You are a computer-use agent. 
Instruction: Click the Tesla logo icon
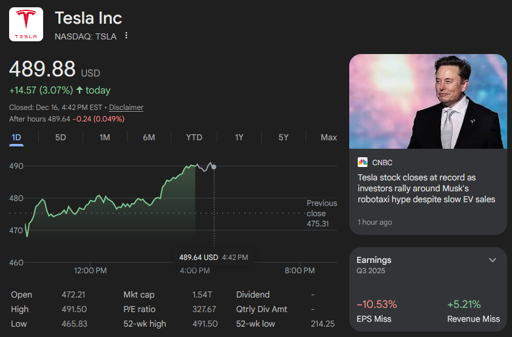[x=26, y=24]
